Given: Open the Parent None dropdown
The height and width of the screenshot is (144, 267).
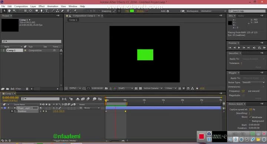Looking at the screenshot, I should 92,108.
